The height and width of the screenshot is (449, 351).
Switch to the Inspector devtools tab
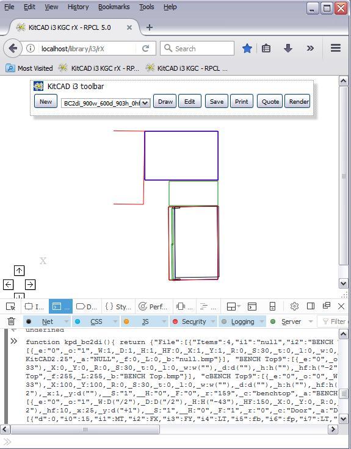(x=34, y=306)
